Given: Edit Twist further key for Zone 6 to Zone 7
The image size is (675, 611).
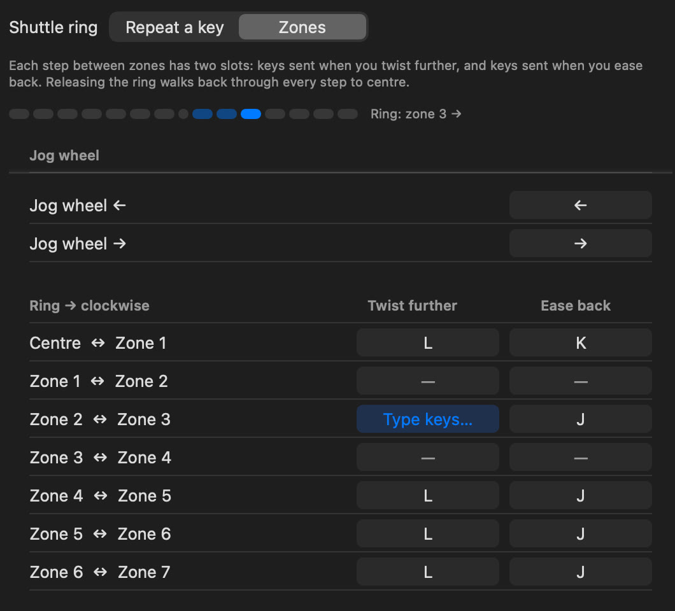Looking at the screenshot, I should (x=428, y=572).
